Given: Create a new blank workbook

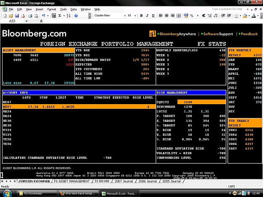Looking at the screenshot, I should click(x=5, y=16).
